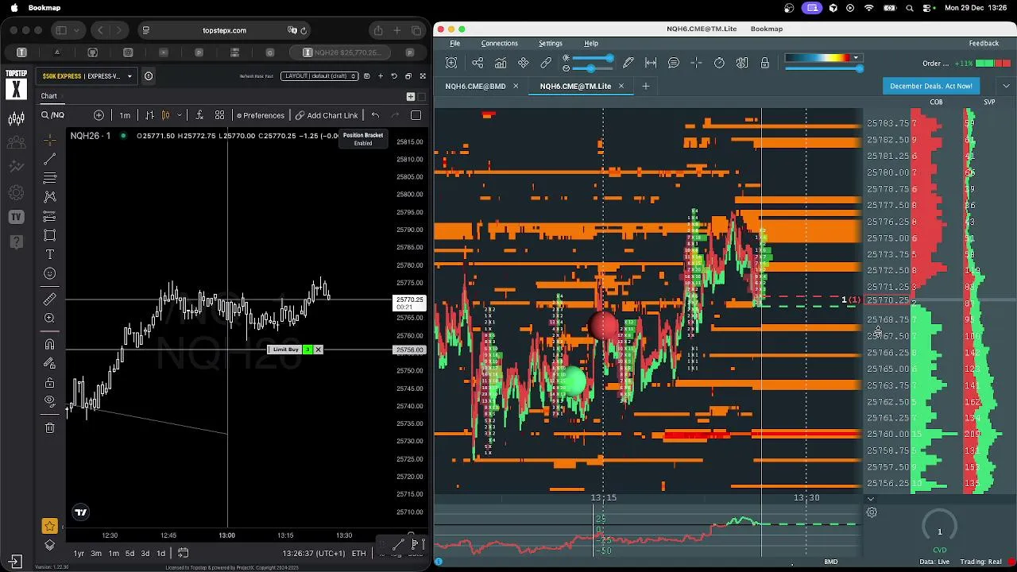Click the Bookmap link chain icon
Screen dimensions: 1017x572
[x=546, y=63]
